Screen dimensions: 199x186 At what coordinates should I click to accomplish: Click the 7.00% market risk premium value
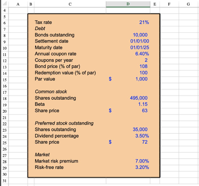pos(142,161)
